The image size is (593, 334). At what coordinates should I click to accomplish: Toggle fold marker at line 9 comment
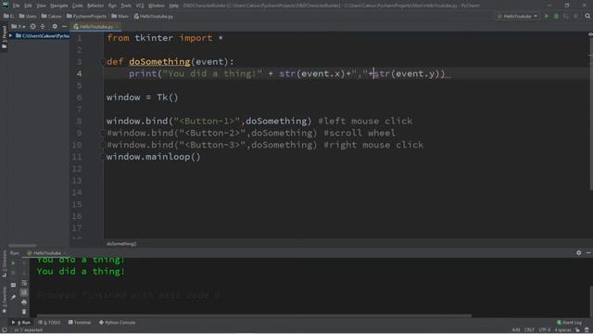coord(103,133)
